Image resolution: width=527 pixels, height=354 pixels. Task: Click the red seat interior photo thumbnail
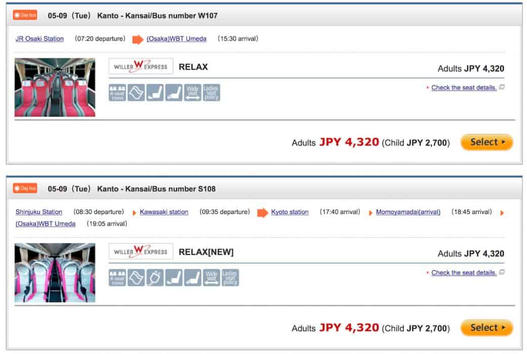pos(55,87)
